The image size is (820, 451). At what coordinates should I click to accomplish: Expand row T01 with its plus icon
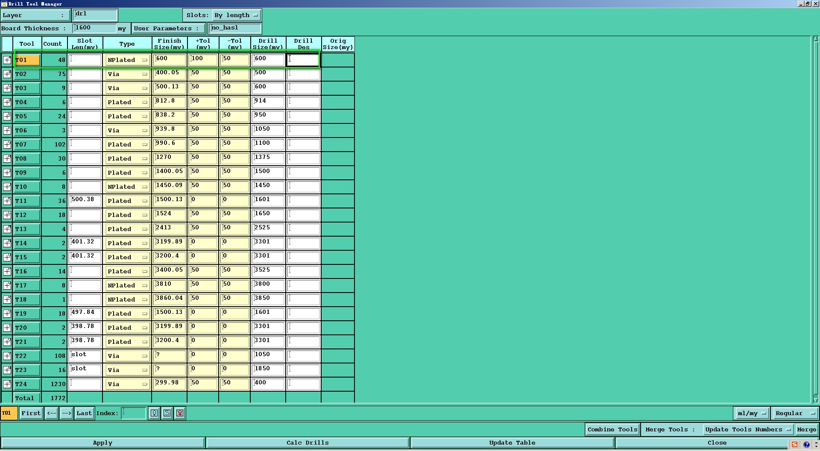(x=7, y=60)
